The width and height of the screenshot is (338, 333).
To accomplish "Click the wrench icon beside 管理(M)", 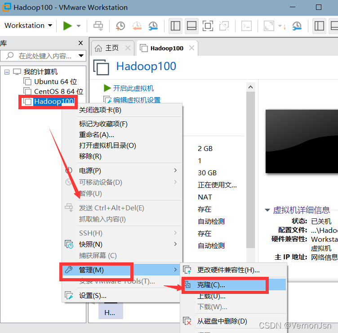I will pos(69,270).
